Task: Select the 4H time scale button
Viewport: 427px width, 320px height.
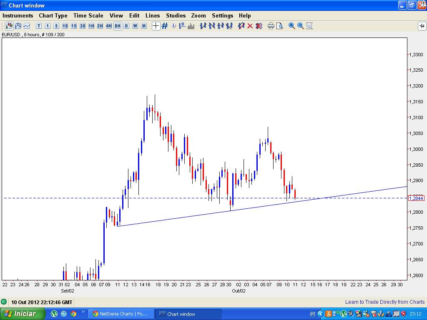Action: [x=109, y=26]
